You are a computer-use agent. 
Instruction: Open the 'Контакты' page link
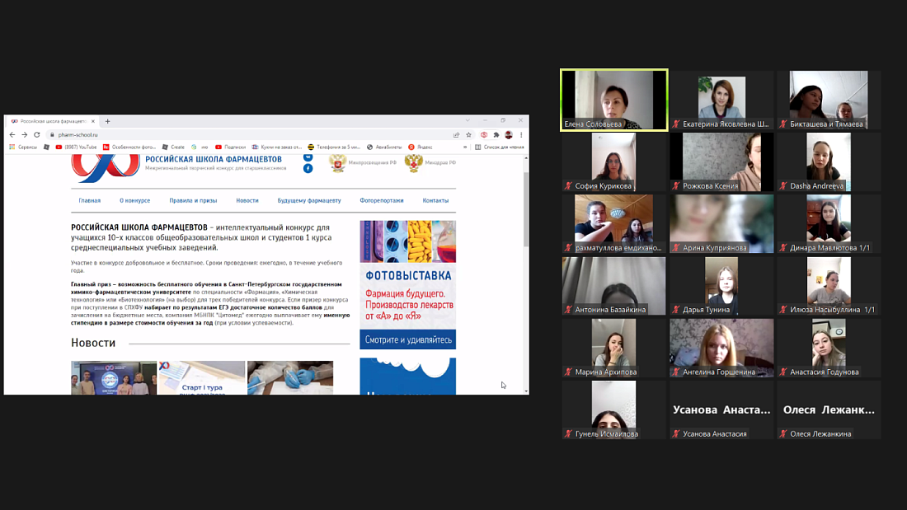coord(435,200)
